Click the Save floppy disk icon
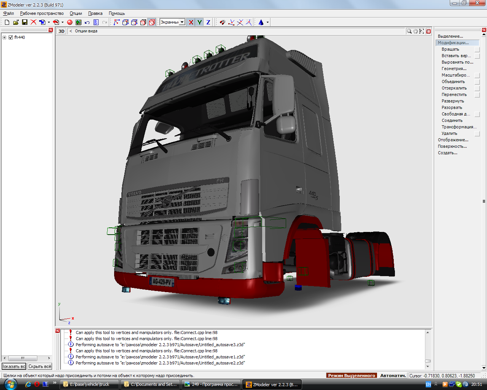The image size is (487, 390). click(x=25, y=22)
